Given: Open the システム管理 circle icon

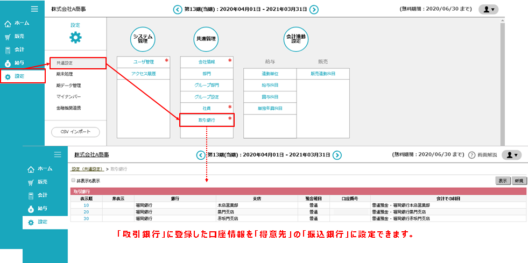Looking at the screenshot, I should coord(143,39).
